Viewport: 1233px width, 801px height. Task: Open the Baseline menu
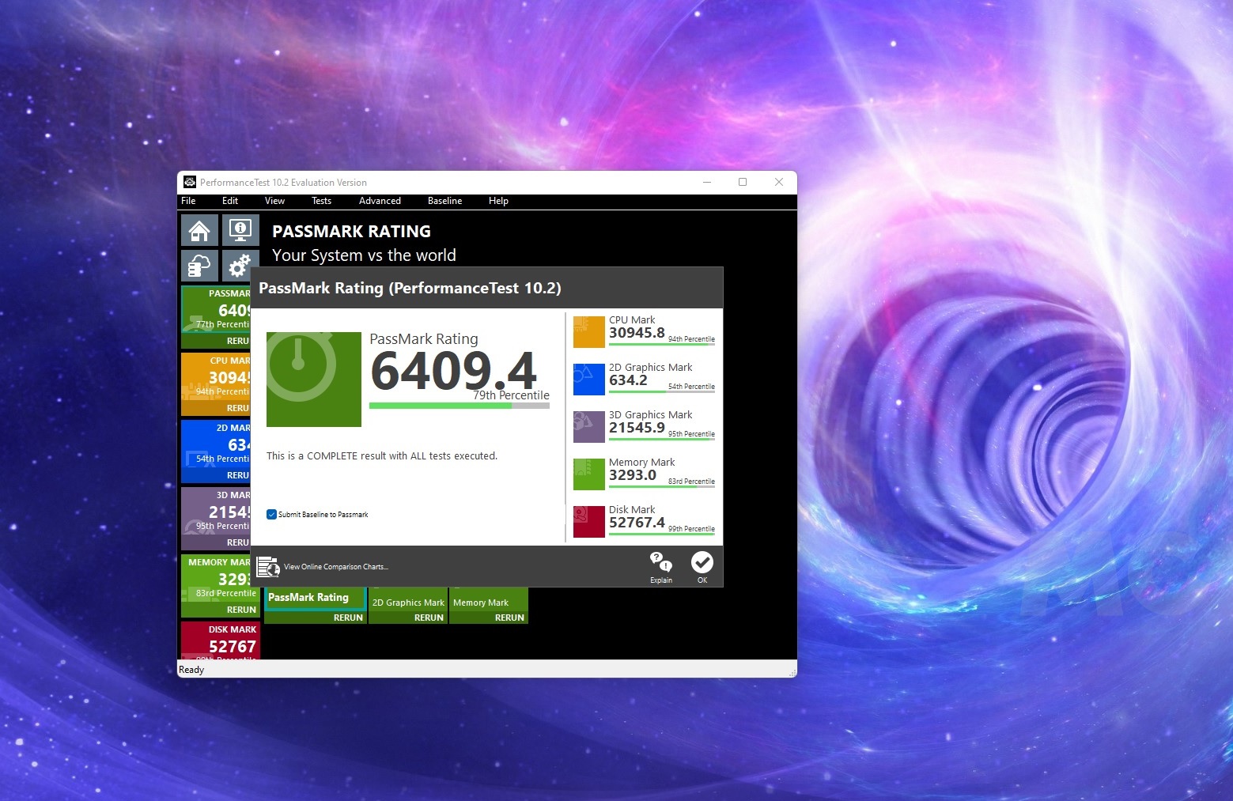[x=444, y=201]
